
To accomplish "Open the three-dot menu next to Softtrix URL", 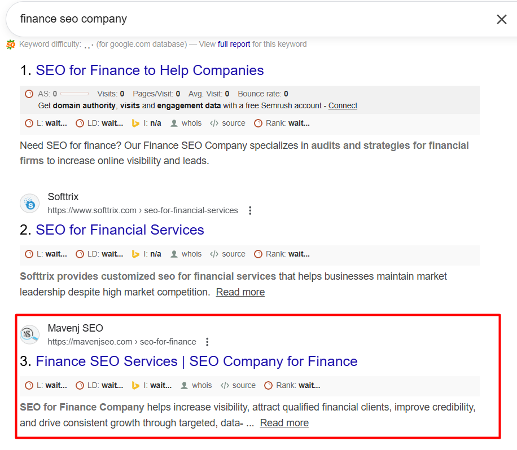I will pos(250,210).
